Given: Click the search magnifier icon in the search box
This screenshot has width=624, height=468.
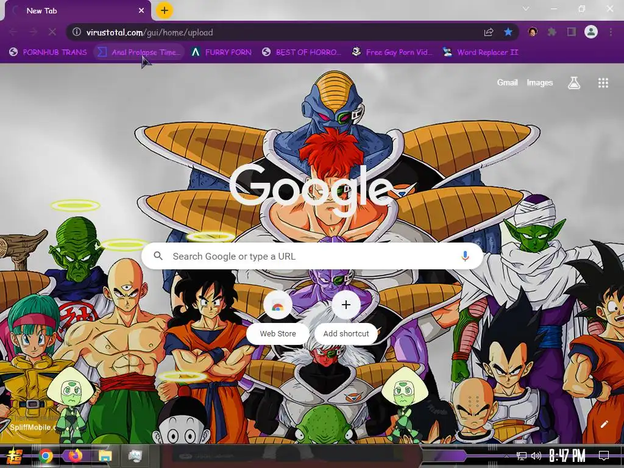Looking at the screenshot, I should point(158,256).
